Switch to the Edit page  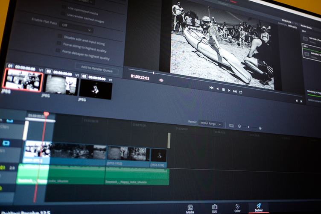point(215,209)
